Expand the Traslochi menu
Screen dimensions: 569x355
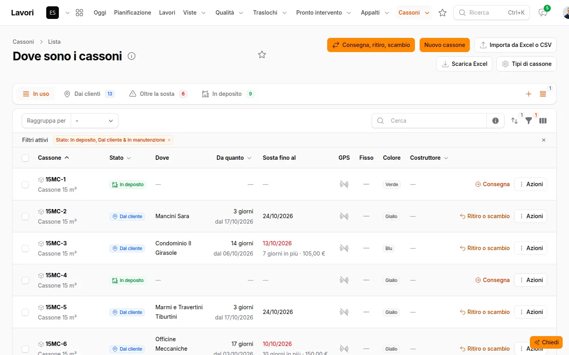click(x=270, y=13)
